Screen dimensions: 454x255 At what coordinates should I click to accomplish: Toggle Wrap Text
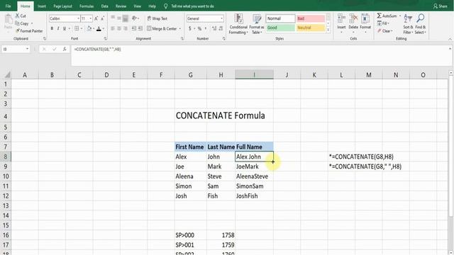coord(157,18)
